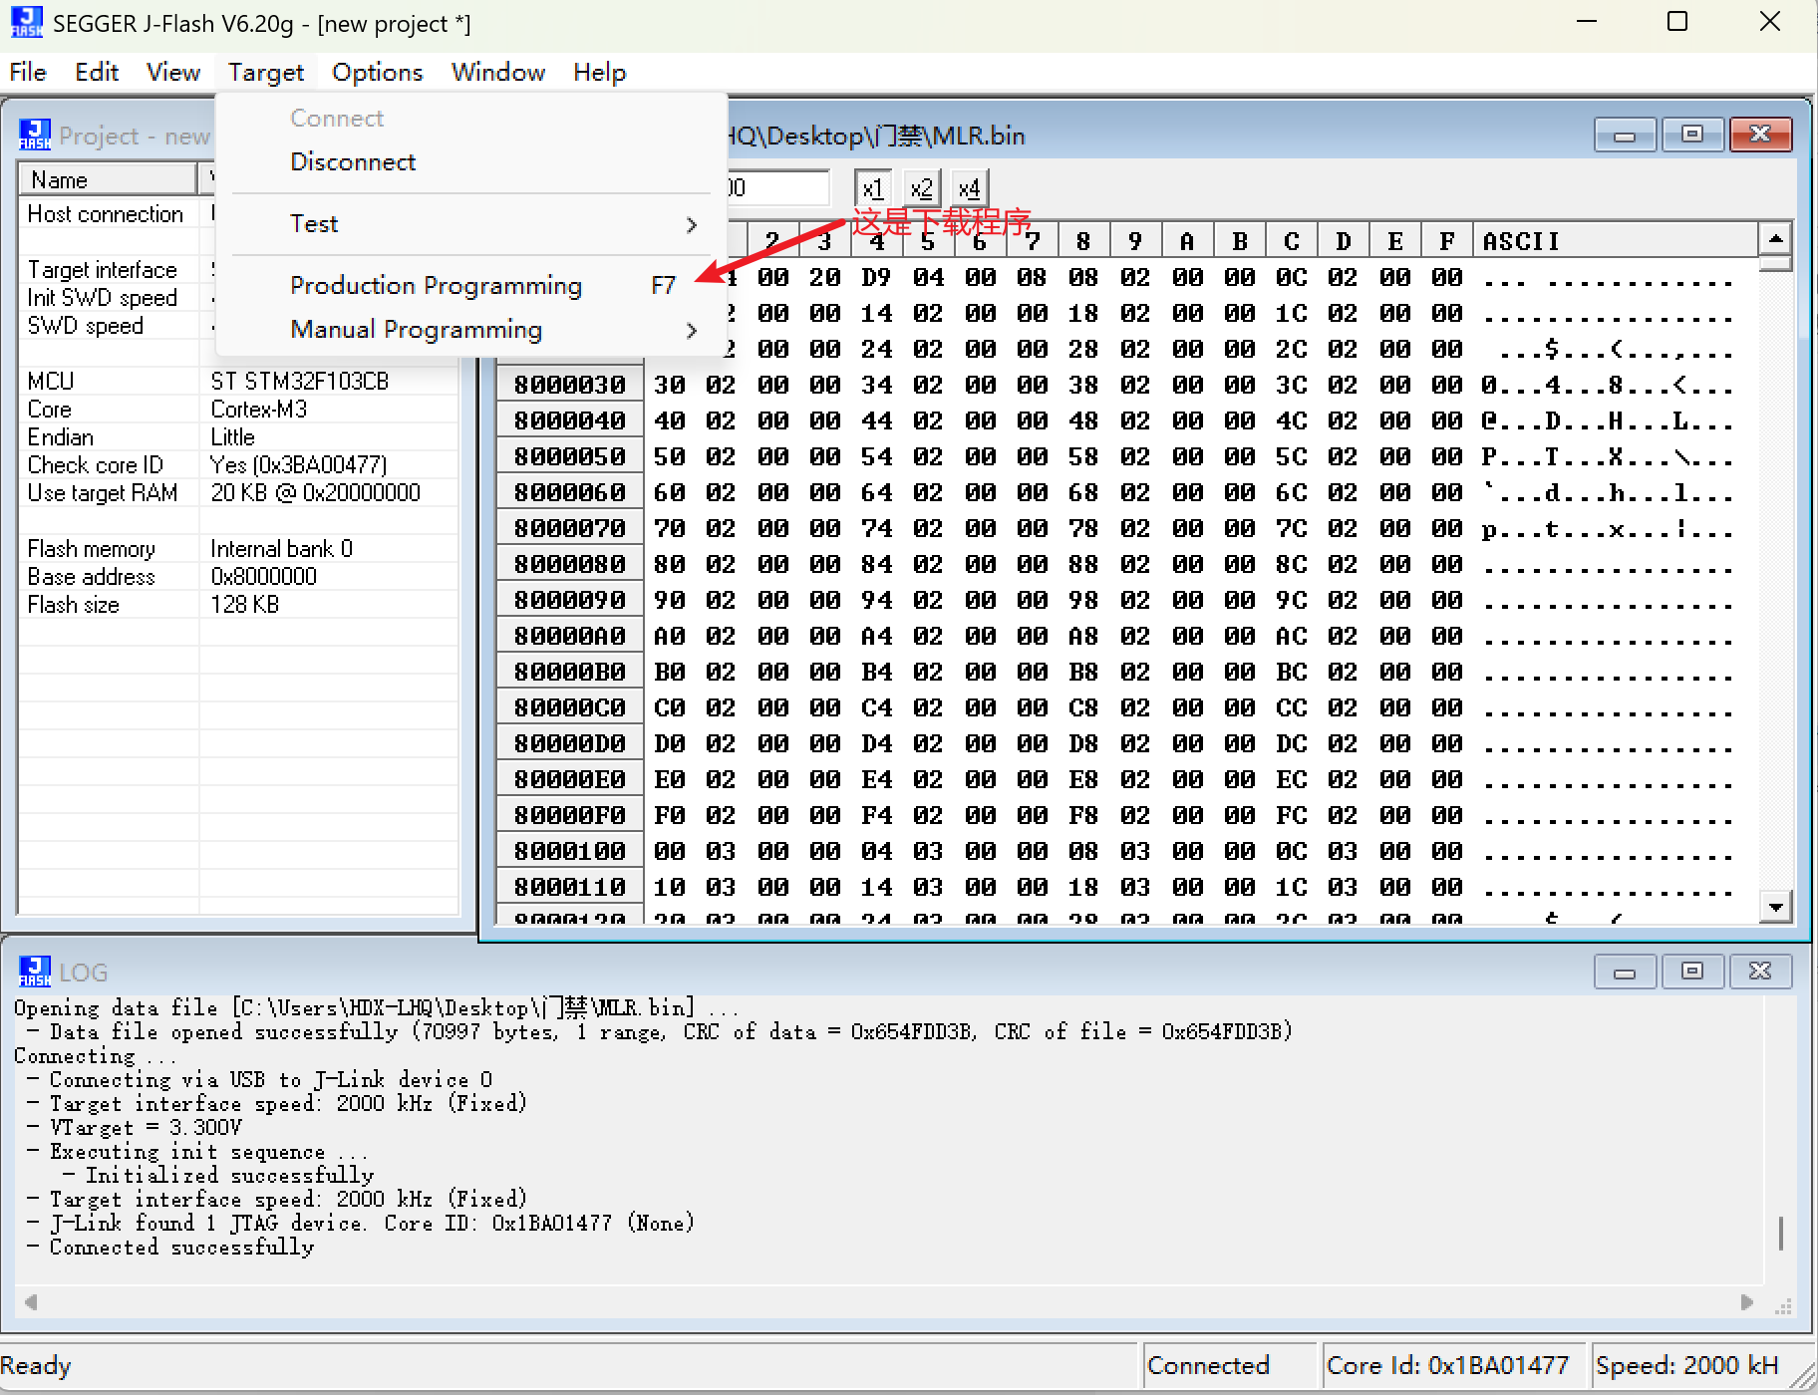Select the Init SWD speed row
Screen dimensions: 1818x1395
coord(237,298)
